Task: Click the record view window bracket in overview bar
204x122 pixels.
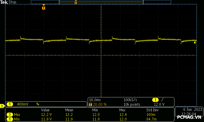Action: click(x=101, y=2)
